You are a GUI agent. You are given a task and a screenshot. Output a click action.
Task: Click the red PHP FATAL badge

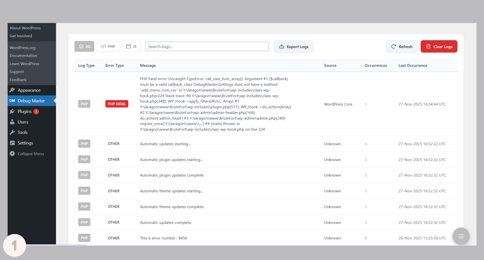click(x=117, y=104)
